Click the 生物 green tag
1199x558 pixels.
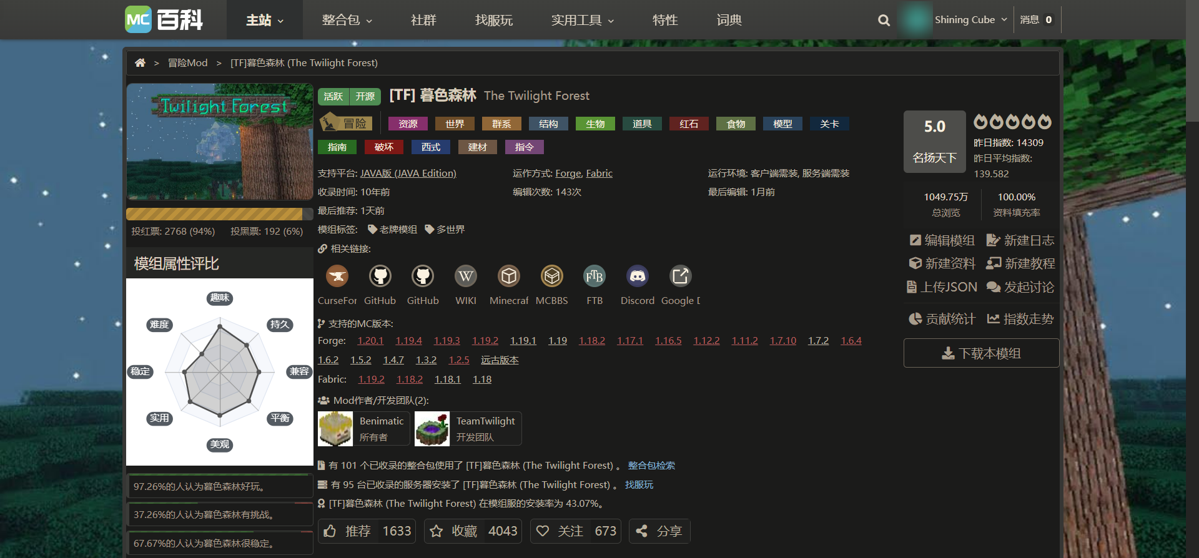(595, 124)
